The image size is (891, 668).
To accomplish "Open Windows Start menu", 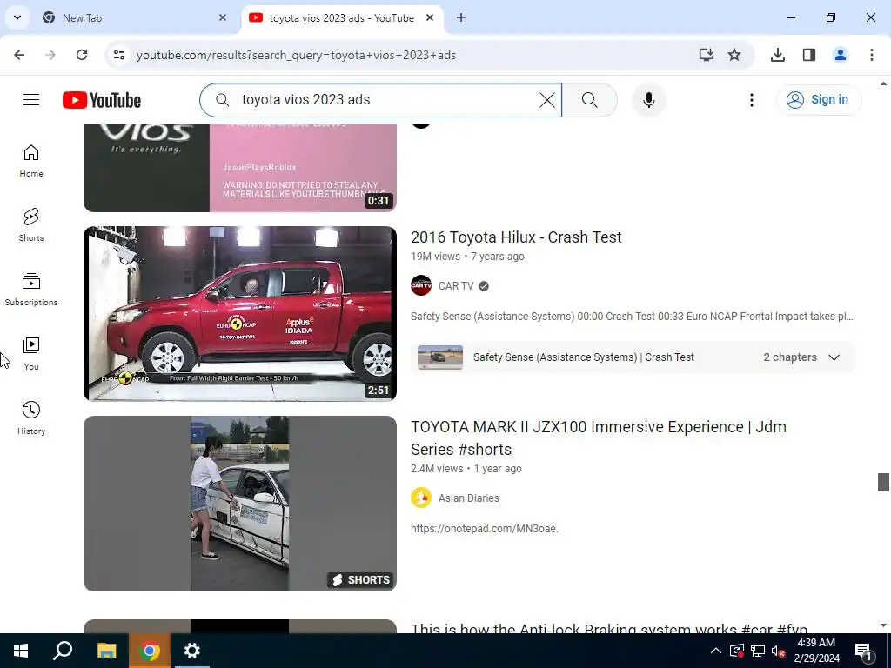I will tap(21, 651).
